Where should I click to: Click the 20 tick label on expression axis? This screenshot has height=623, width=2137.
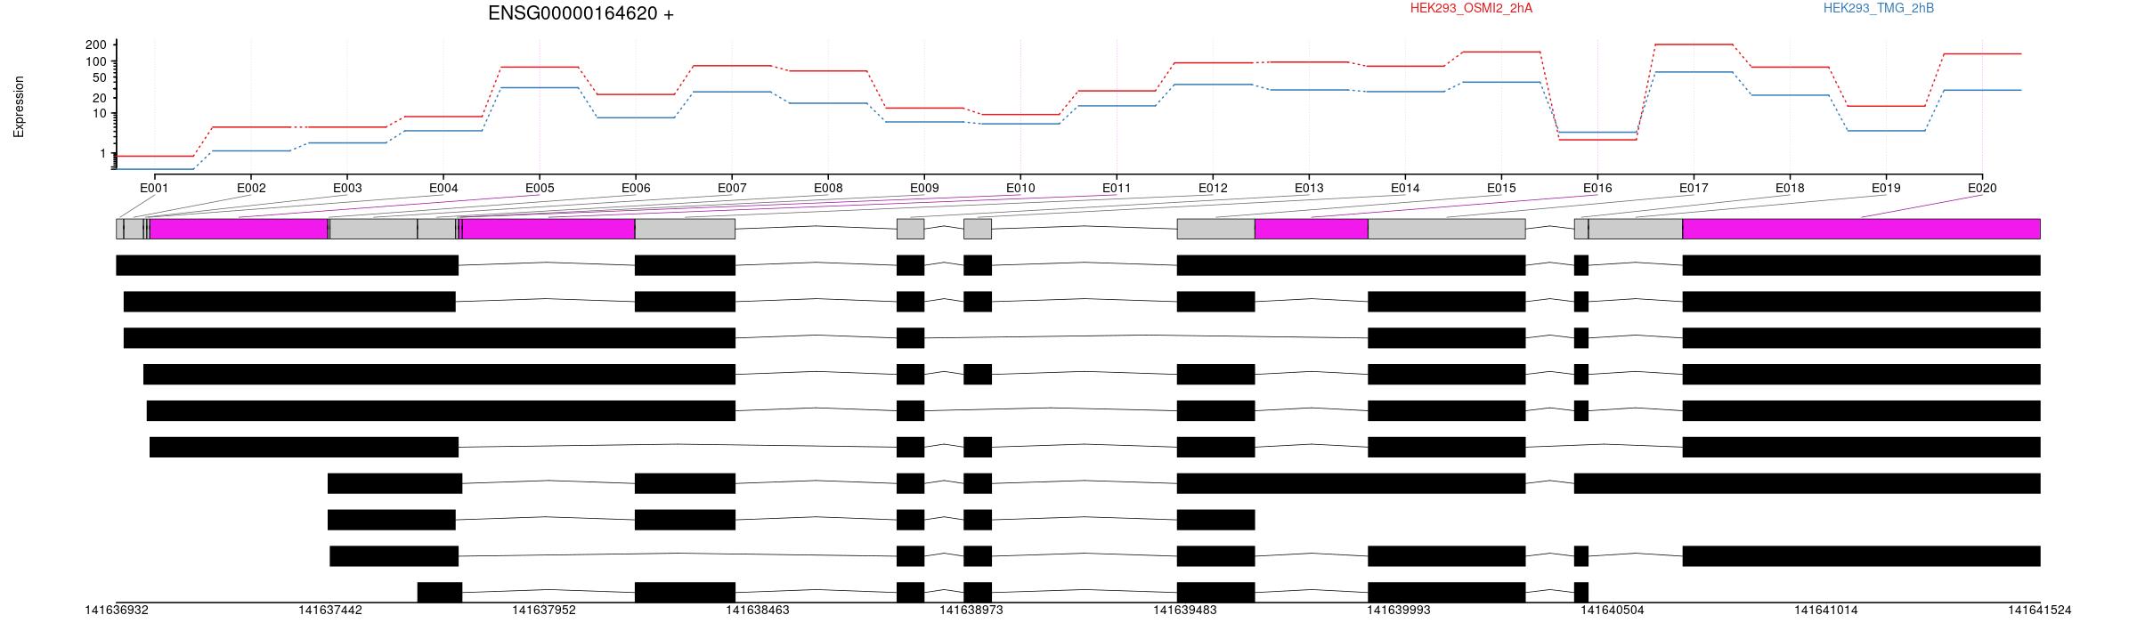(x=99, y=98)
